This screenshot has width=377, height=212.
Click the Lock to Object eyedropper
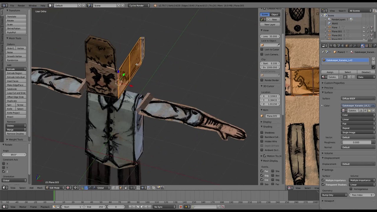click(278, 45)
